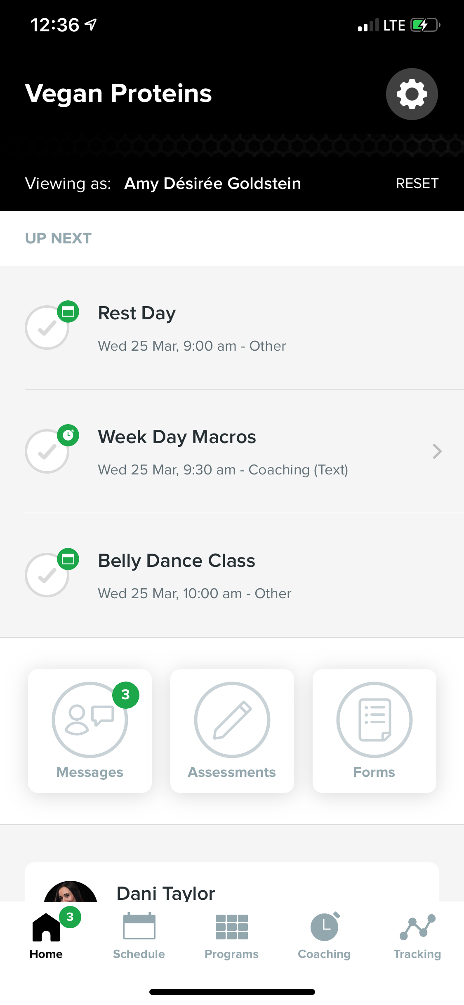Tap the Dani Taylor coach name

166,893
